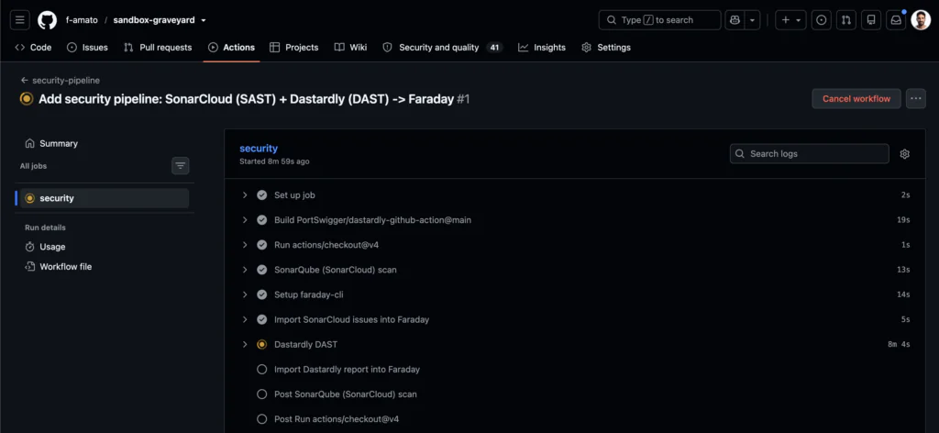Image resolution: width=939 pixels, height=433 pixels.
Task: Switch to the Pull requests tab
Action: [x=158, y=48]
